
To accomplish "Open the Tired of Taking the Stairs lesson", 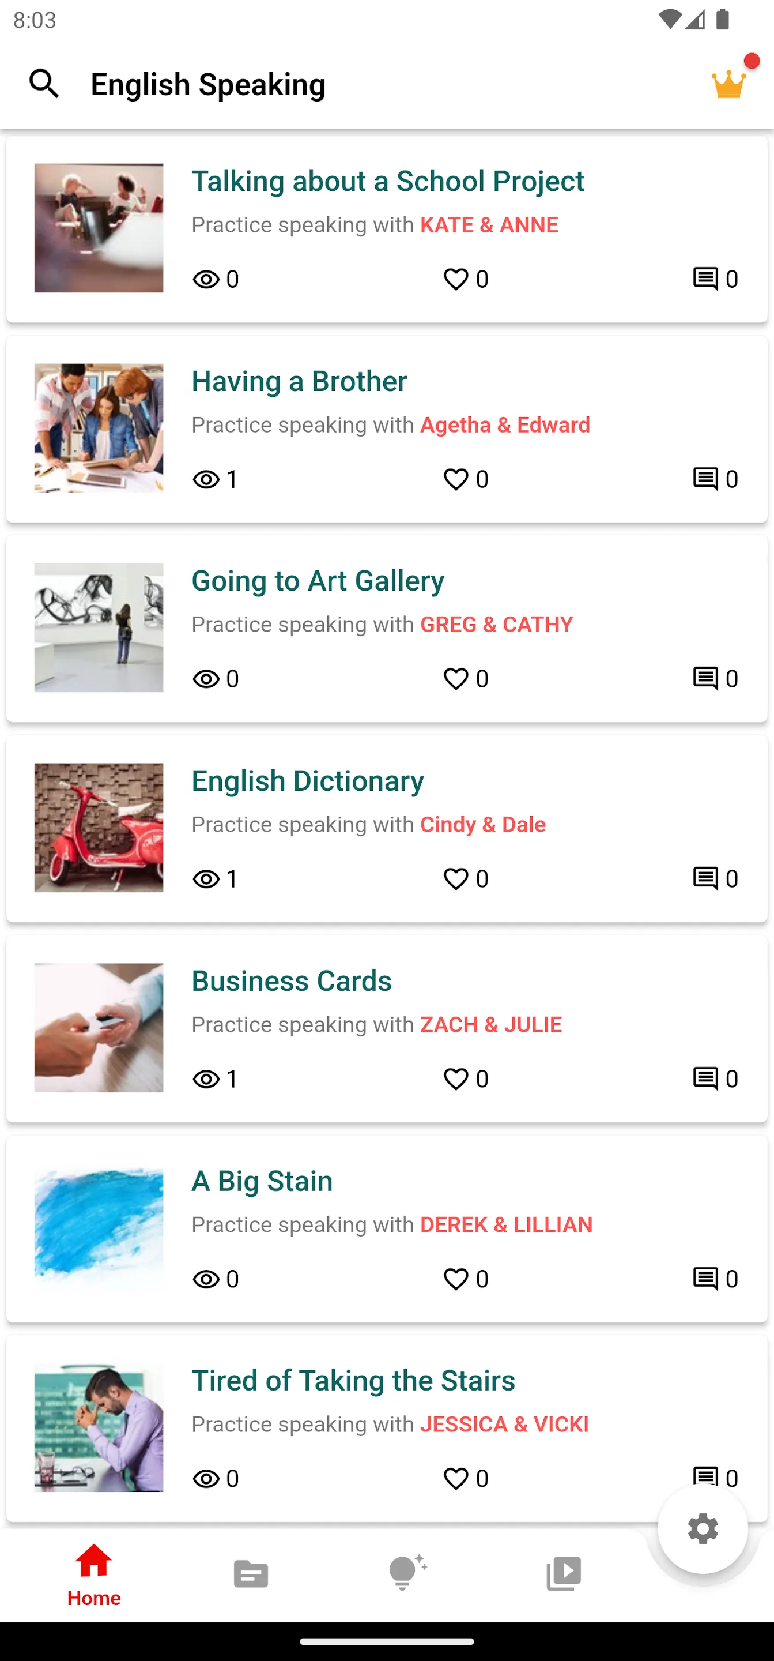I will point(353,1381).
